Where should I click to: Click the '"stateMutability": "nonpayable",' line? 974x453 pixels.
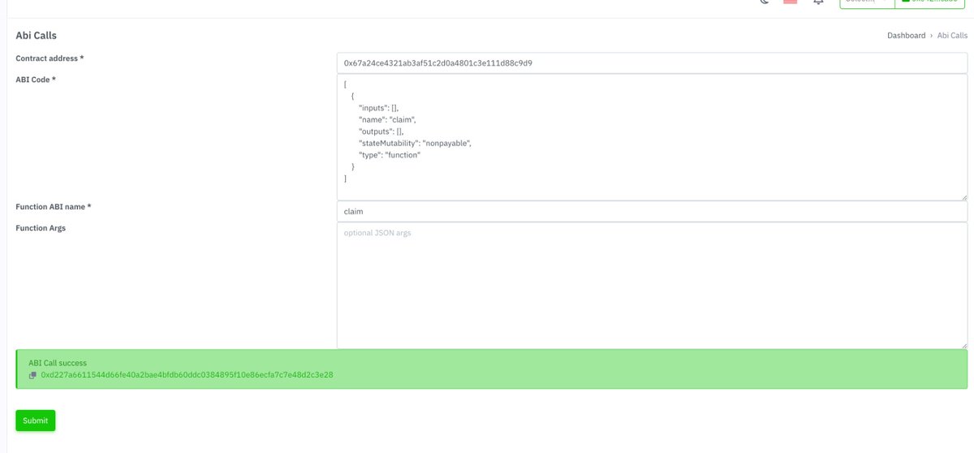(415, 143)
